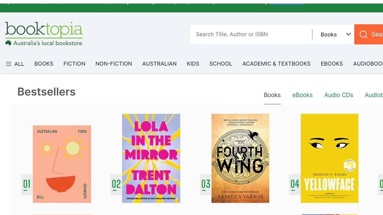This screenshot has height=215, width=383.
Task: Open the Fourth Wing book cover
Action: click(240, 158)
